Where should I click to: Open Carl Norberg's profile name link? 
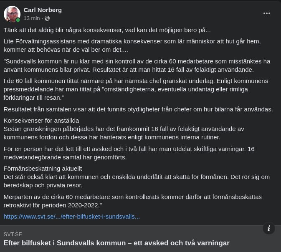[x=43, y=10]
